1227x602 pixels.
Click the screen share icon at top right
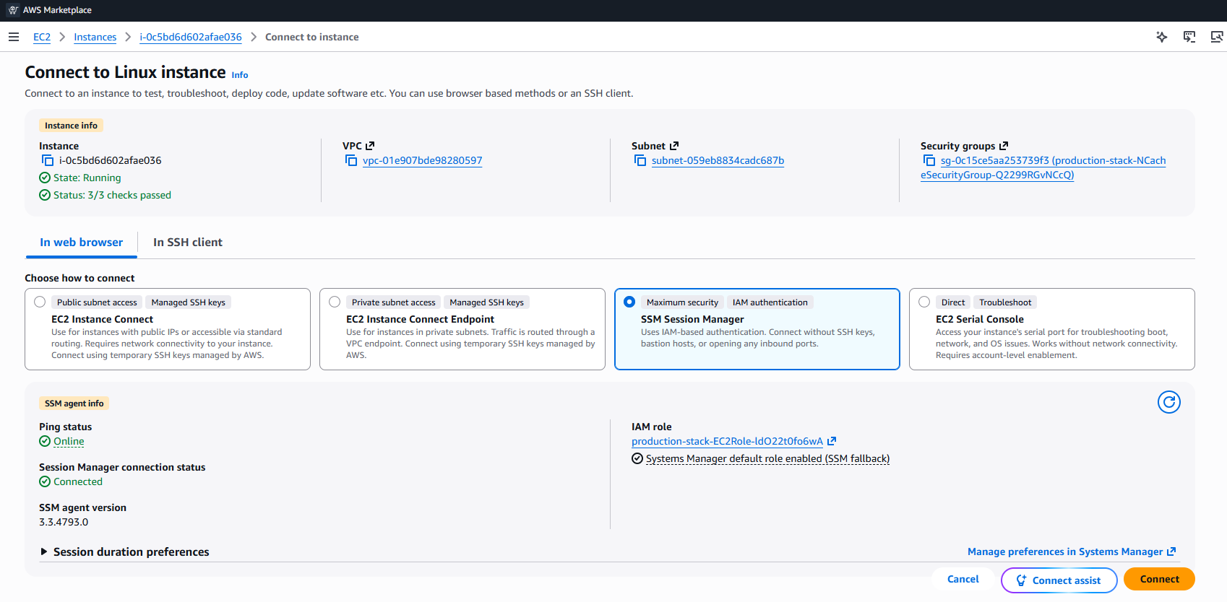coord(1217,37)
